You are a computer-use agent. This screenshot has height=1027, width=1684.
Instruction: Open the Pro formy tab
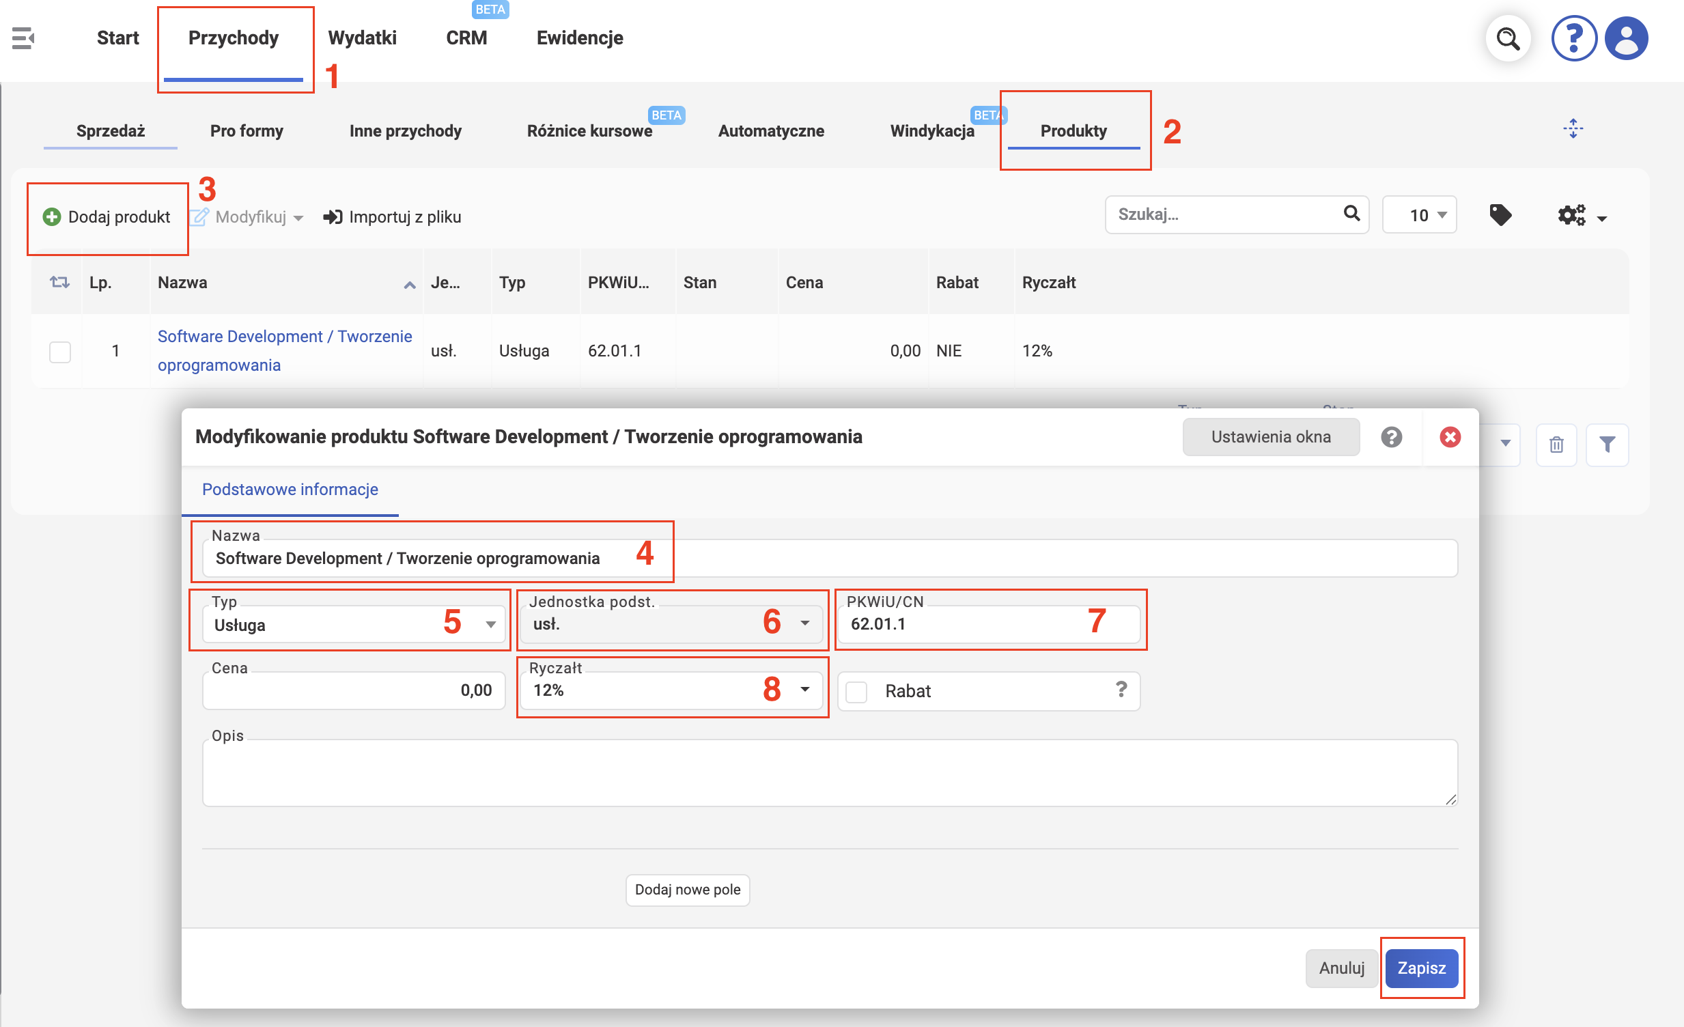click(x=247, y=130)
